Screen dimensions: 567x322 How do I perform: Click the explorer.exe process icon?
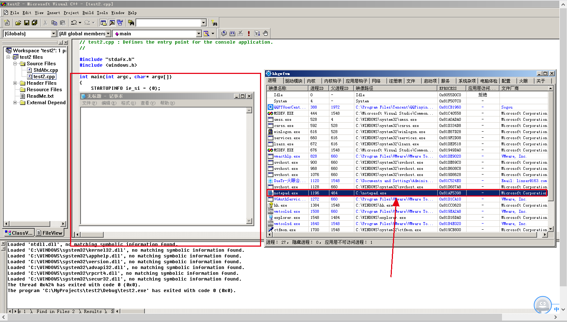pos(270,217)
